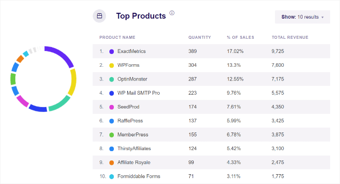Click the 17.02% sales percentage

235,52
